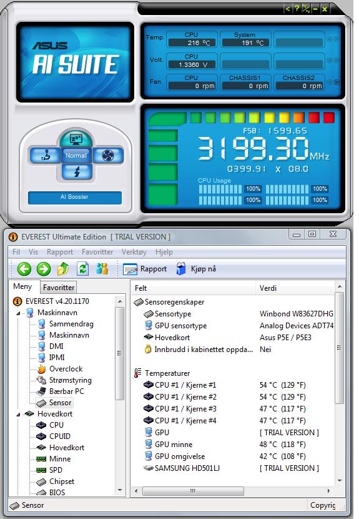Open the AI Nap sleep monitor icon
359x519 pixels.
click(76, 138)
